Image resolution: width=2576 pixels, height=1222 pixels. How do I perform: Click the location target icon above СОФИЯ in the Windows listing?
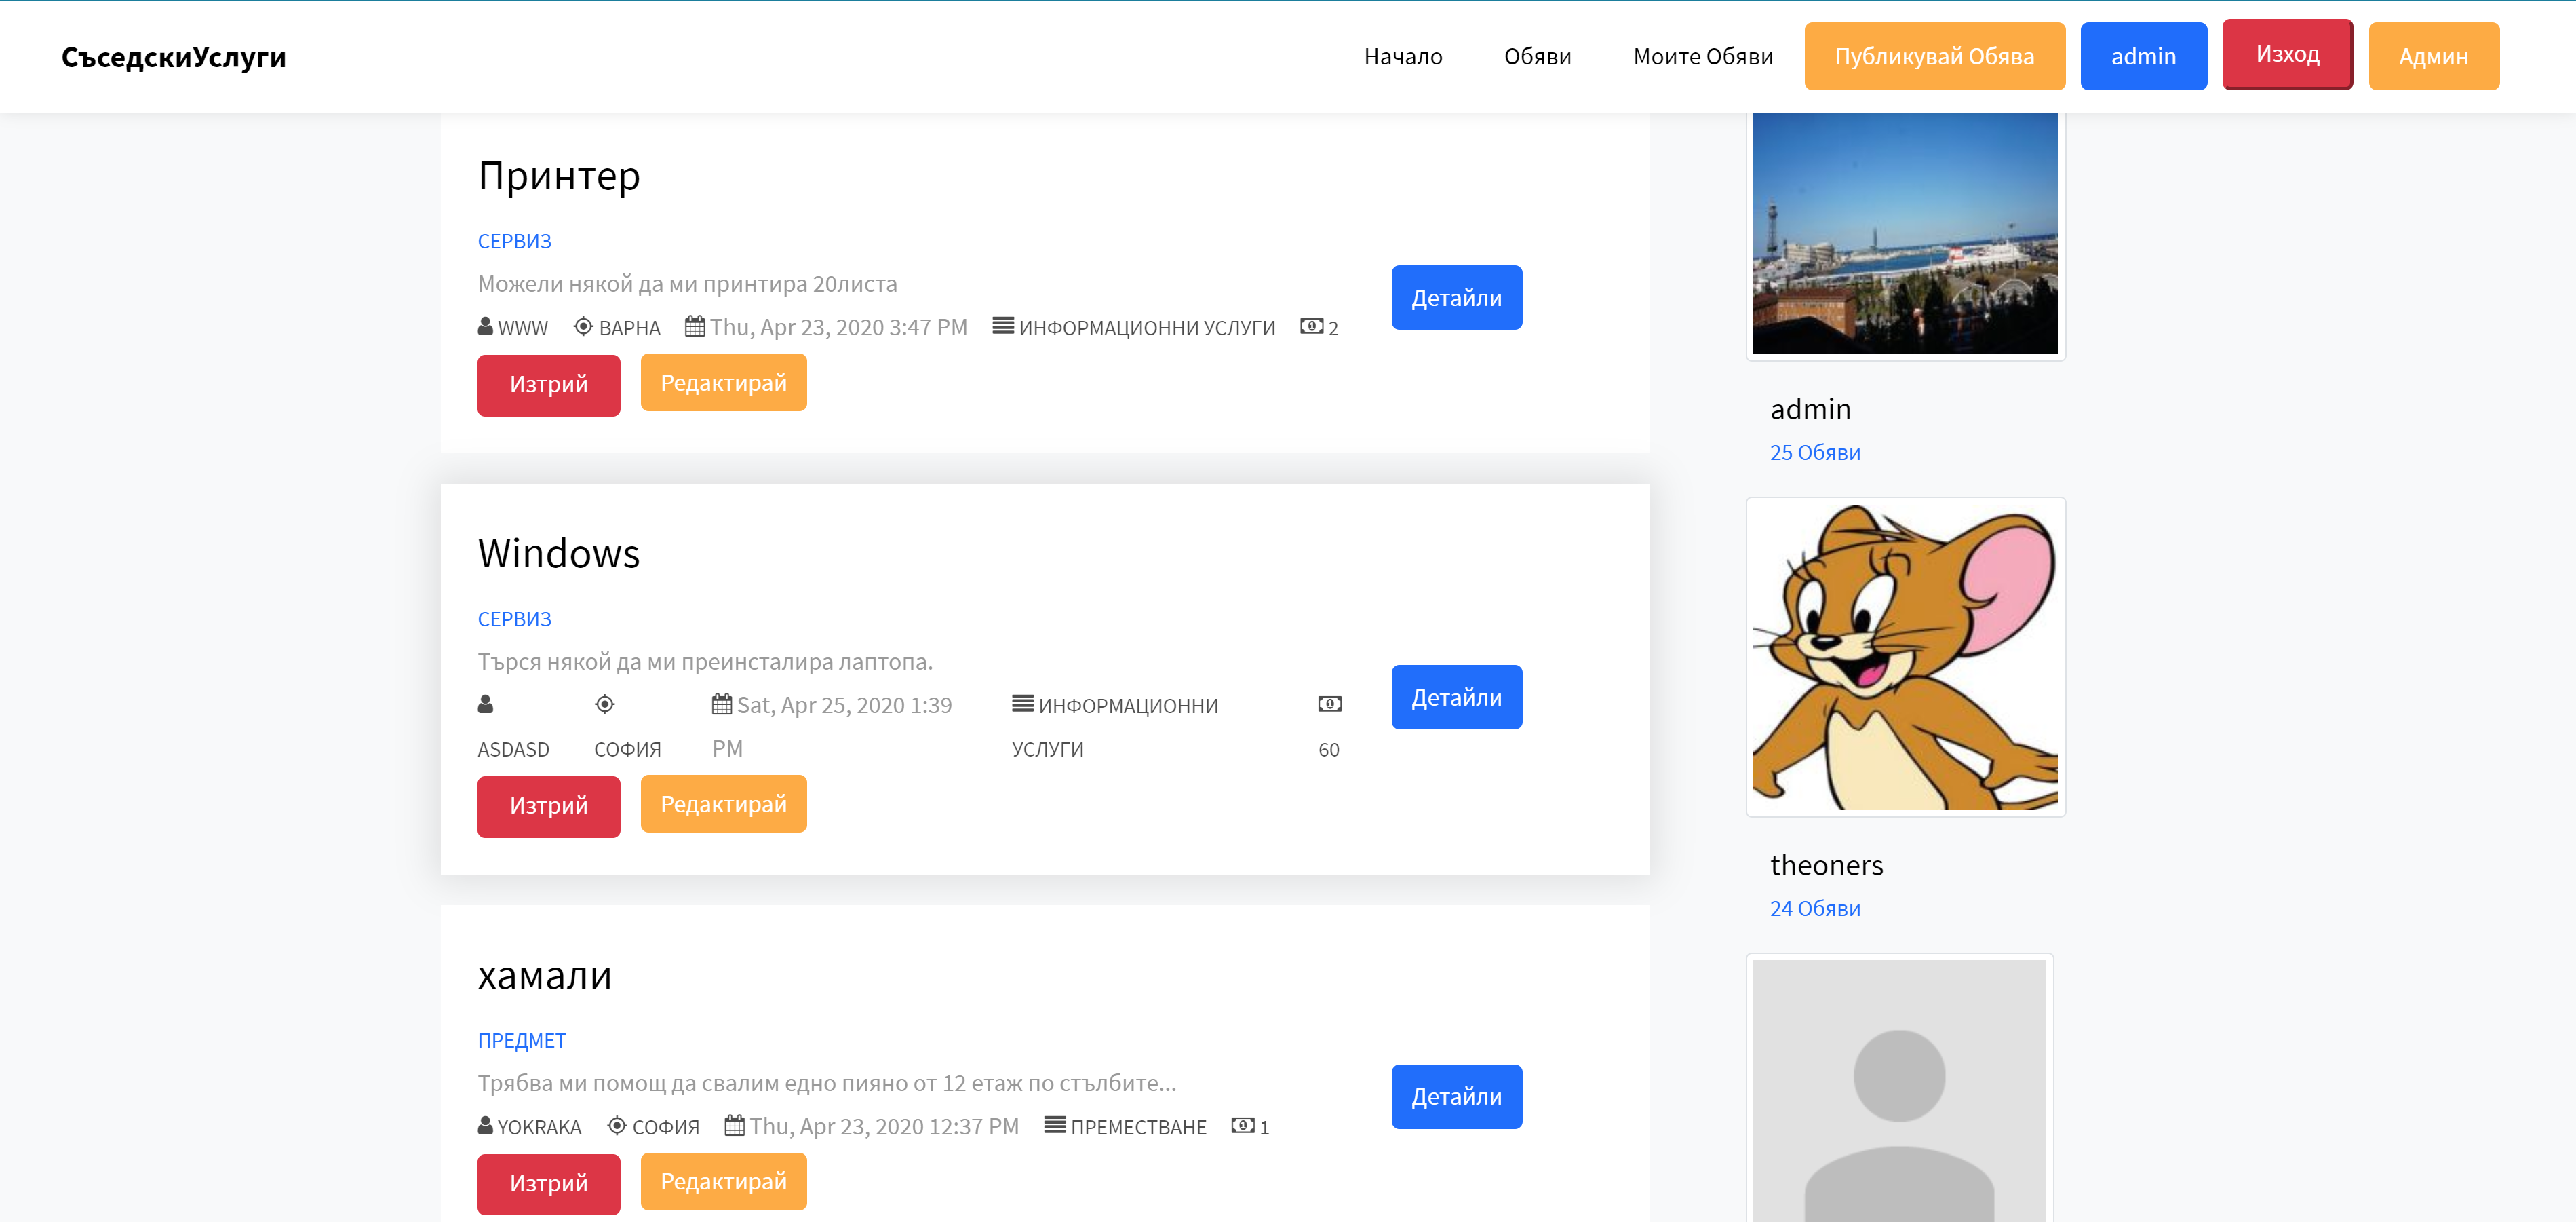604,704
